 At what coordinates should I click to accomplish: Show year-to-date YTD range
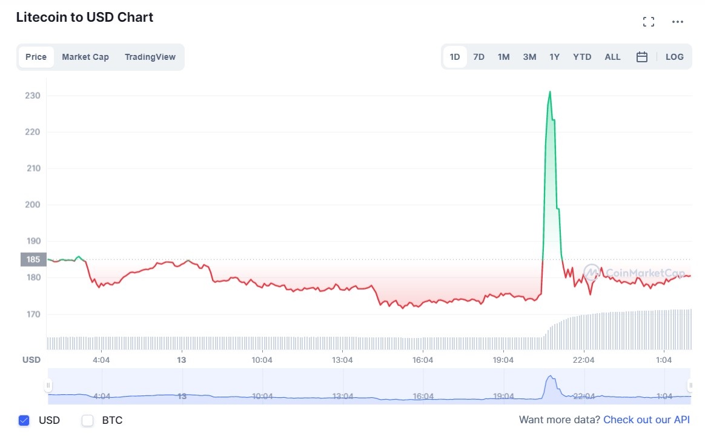(582, 57)
